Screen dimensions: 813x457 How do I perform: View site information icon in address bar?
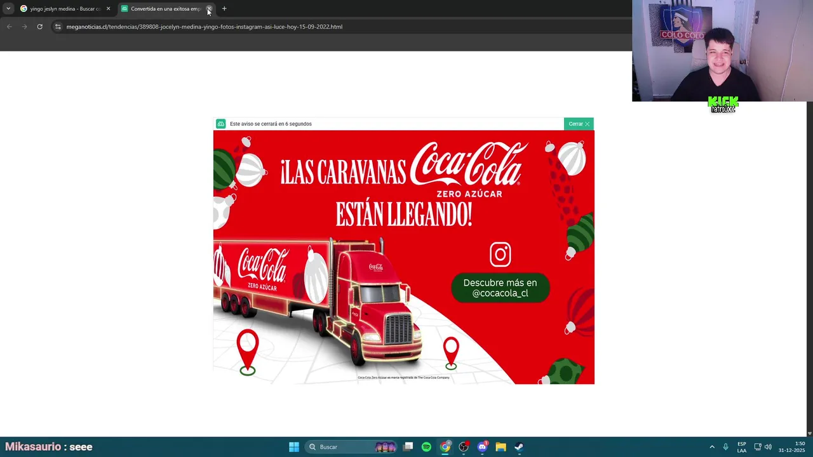[58, 27]
